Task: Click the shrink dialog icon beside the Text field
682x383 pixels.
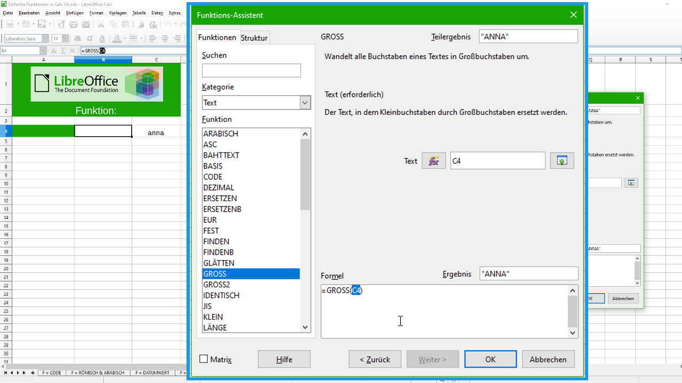Action: pos(562,160)
